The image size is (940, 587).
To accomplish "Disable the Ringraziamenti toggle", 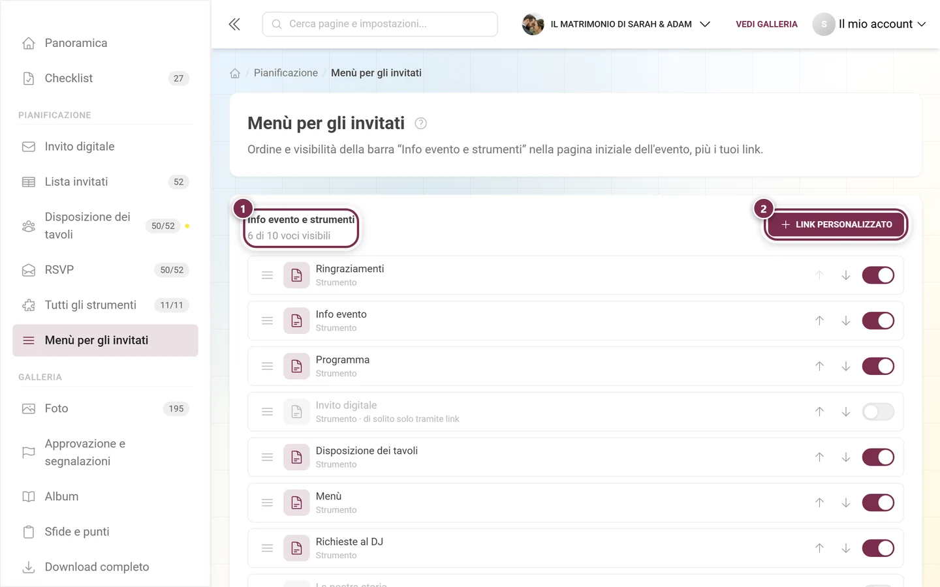I will pyautogui.click(x=878, y=275).
